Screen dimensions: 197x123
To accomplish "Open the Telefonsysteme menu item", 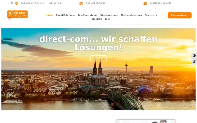I will click(x=88, y=15).
